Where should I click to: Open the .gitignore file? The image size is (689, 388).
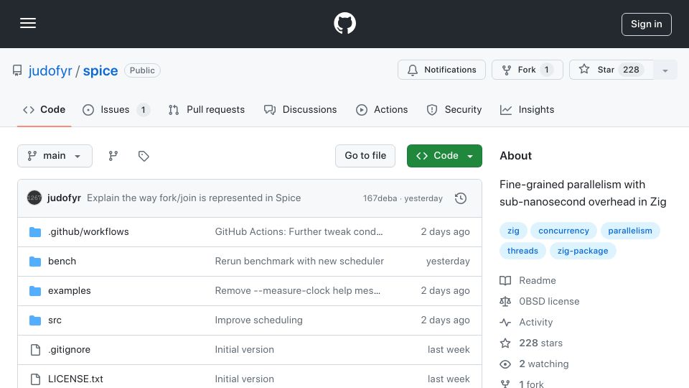[x=70, y=350]
